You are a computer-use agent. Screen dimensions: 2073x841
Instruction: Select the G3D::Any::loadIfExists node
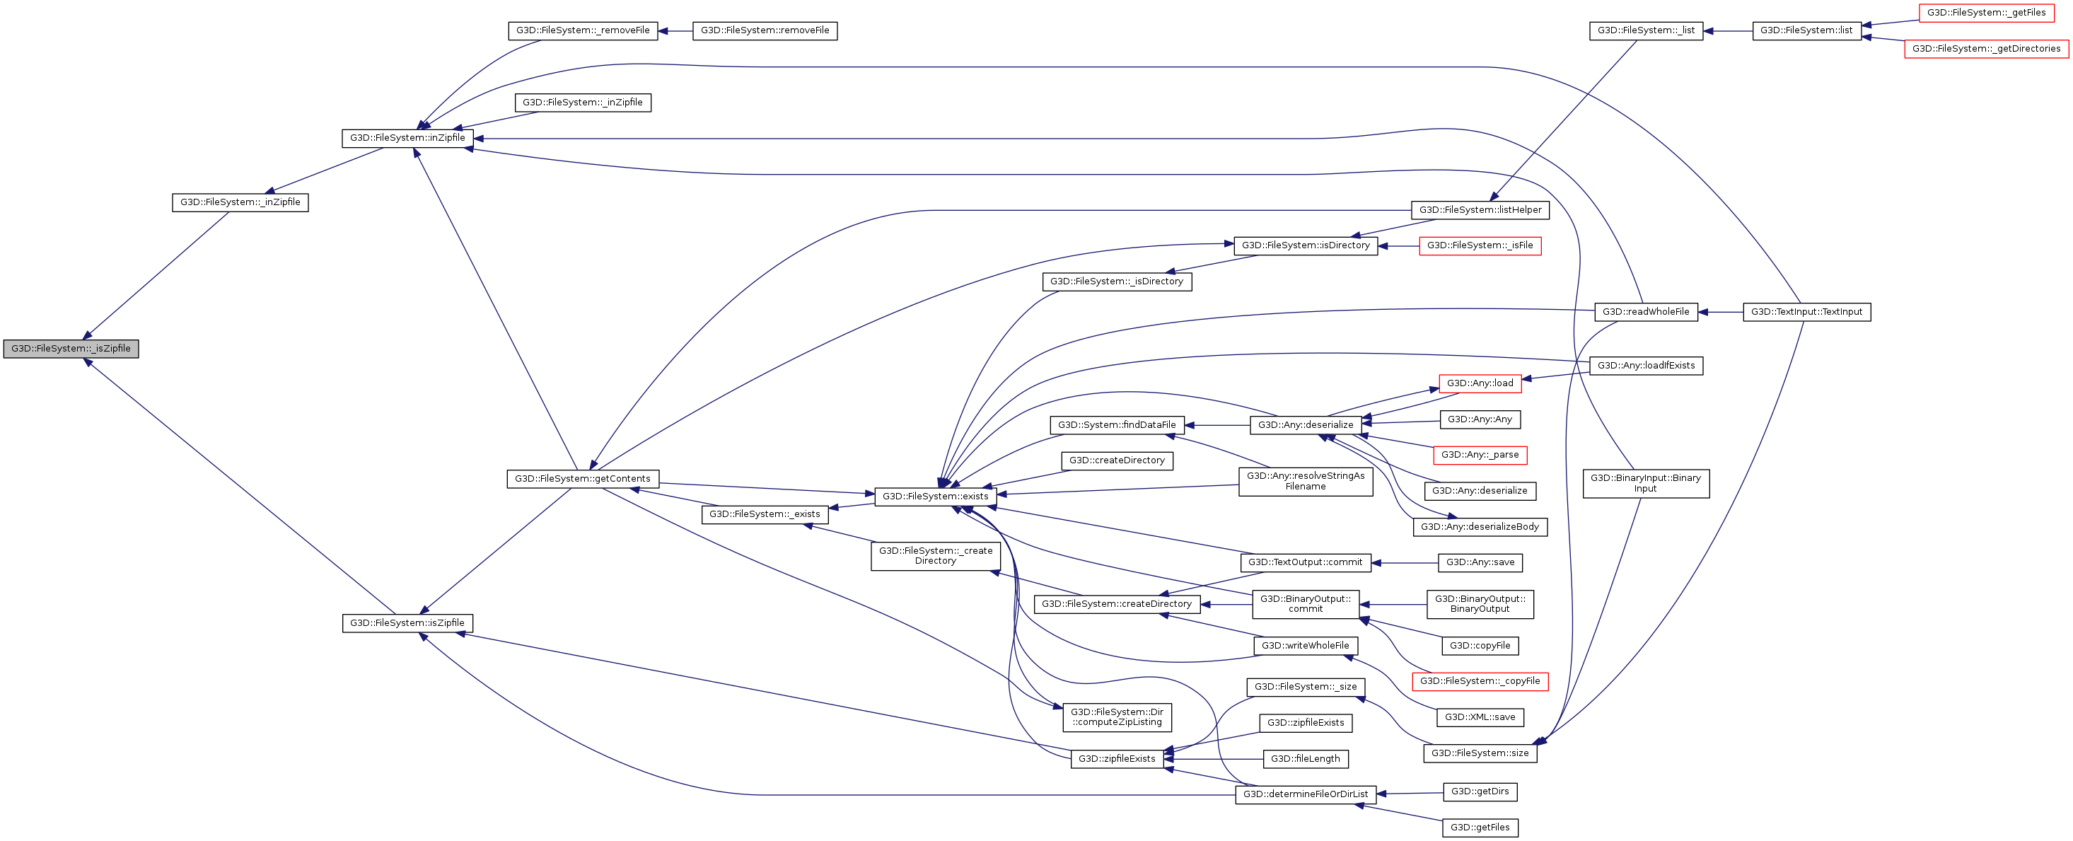tap(1646, 366)
